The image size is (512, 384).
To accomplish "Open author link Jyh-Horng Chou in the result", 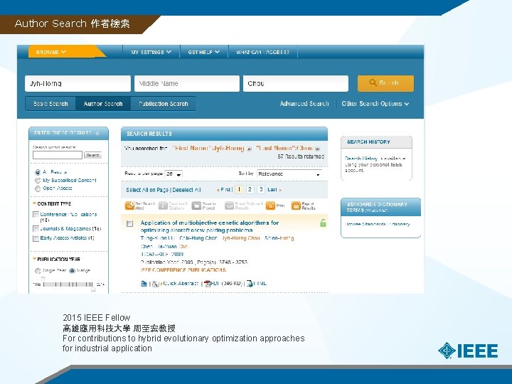I will 240,238.
